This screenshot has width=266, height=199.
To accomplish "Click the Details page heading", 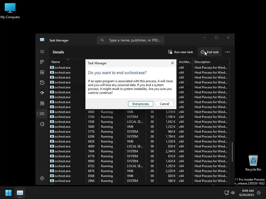I will coord(58,52).
